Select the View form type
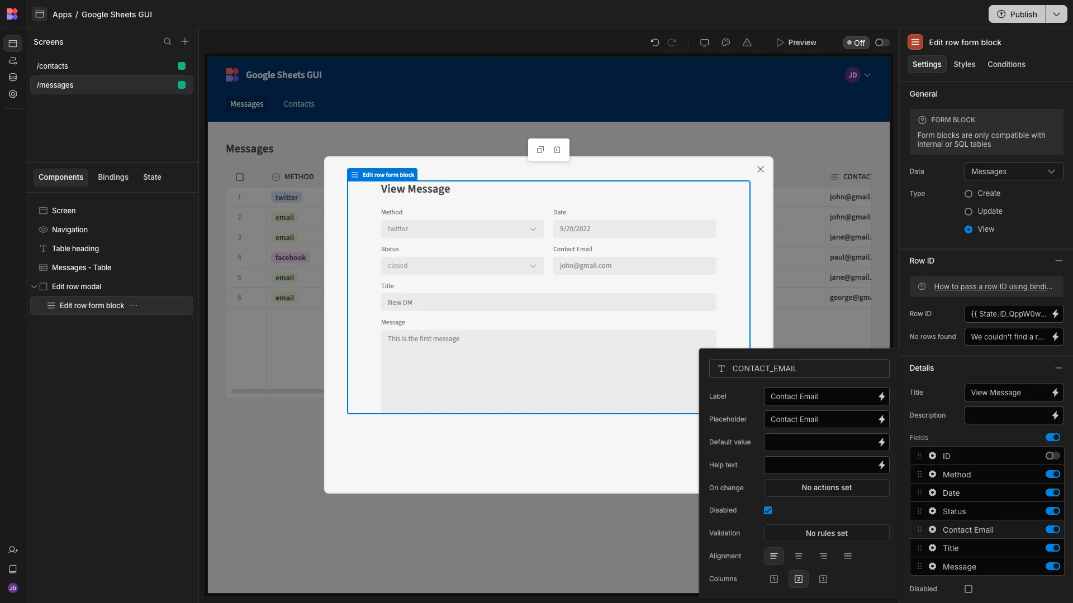1073x603 pixels. (968, 229)
